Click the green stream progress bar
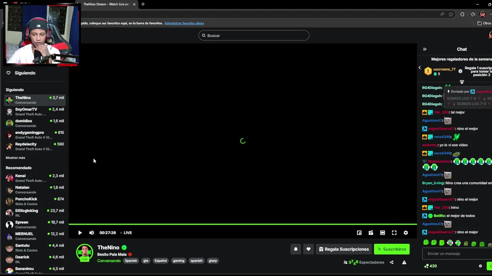The height and width of the screenshot is (276, 492). 243,224
